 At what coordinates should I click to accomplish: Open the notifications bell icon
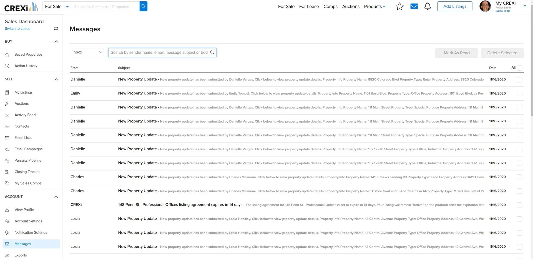(428, 6)
